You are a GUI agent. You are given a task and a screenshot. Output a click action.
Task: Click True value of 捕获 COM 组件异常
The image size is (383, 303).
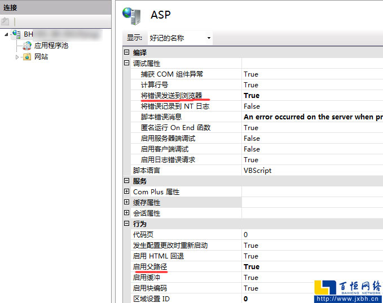pos(251,74)
